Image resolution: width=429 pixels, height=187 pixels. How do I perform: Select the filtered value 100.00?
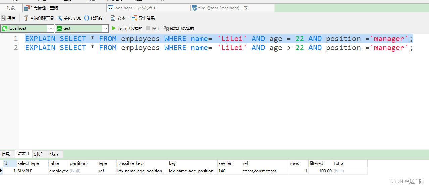321,171
